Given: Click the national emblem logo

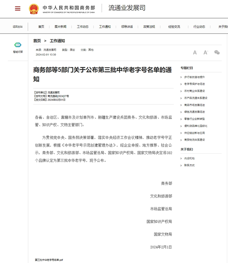Looking at the screenshot, I should pos(34,8).
